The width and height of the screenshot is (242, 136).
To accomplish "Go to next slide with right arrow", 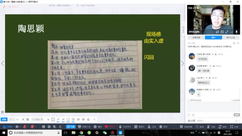I will [x=182, y=63].
